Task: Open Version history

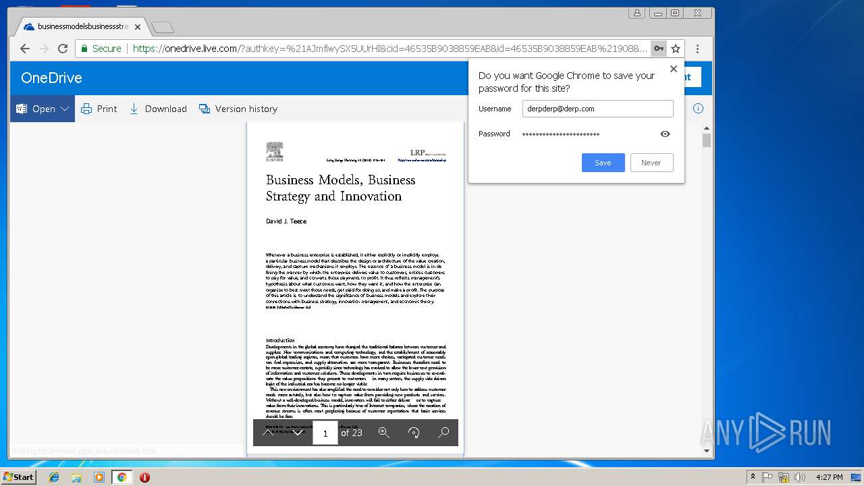Action: [x=238, y=109]
